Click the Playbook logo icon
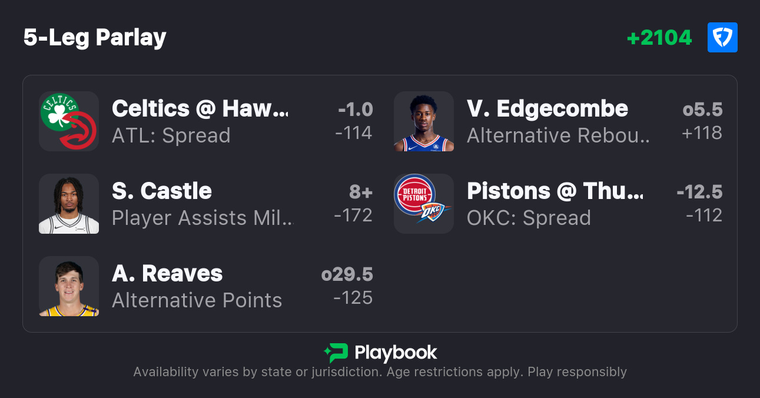760x398 pixels. coord(336,353)
